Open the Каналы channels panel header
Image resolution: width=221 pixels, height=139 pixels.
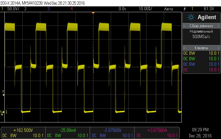click(x=201, y=48)
